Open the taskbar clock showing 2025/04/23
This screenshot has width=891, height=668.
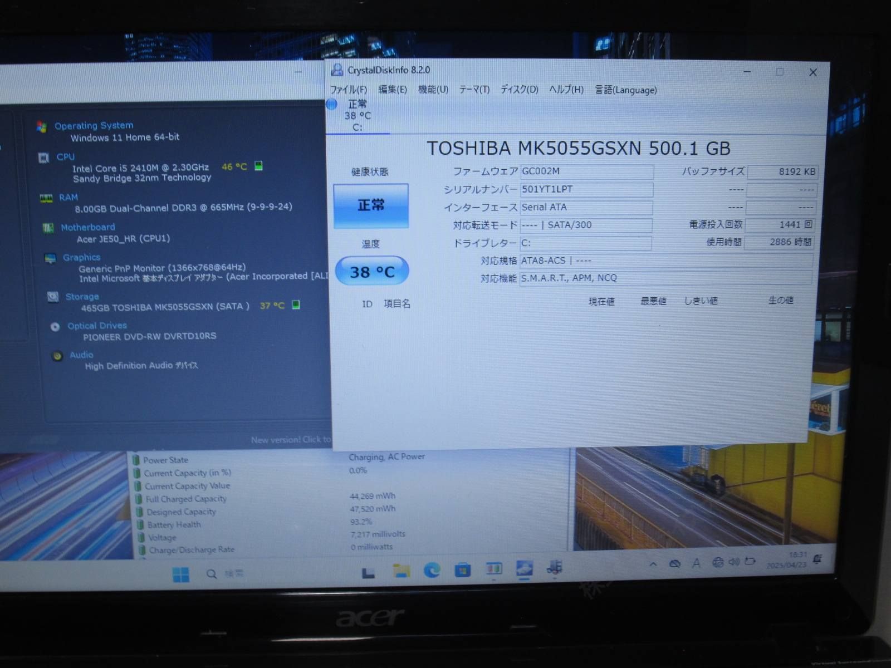[x=787, y=560]
